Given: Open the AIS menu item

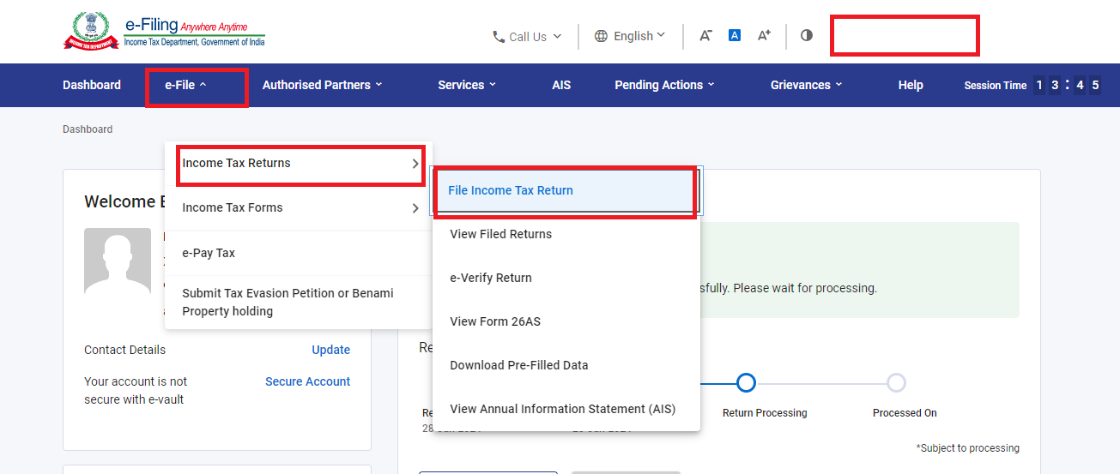Looking at the screenshot, I should [561, 85].
